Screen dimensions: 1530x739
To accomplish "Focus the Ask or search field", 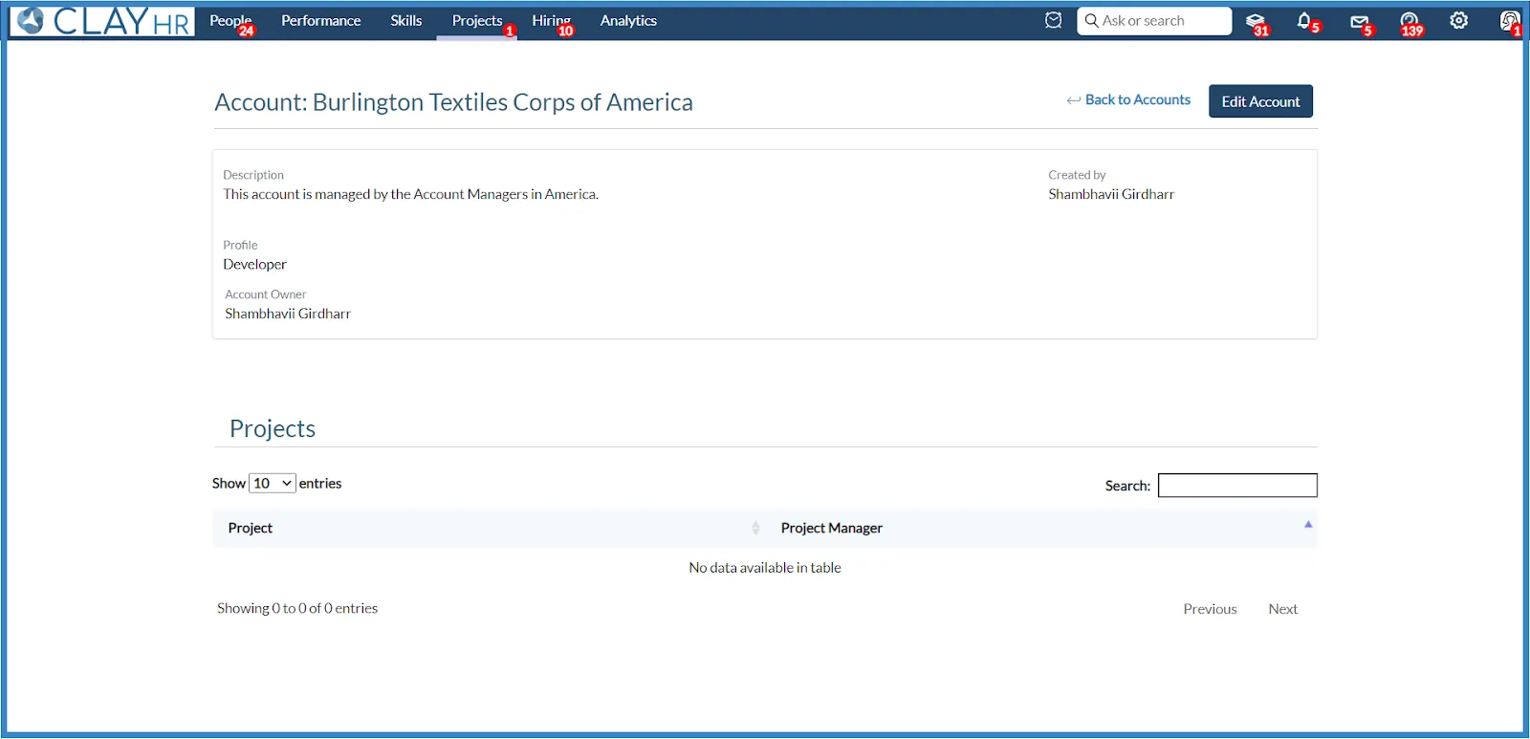I will tap(1154, 20).
